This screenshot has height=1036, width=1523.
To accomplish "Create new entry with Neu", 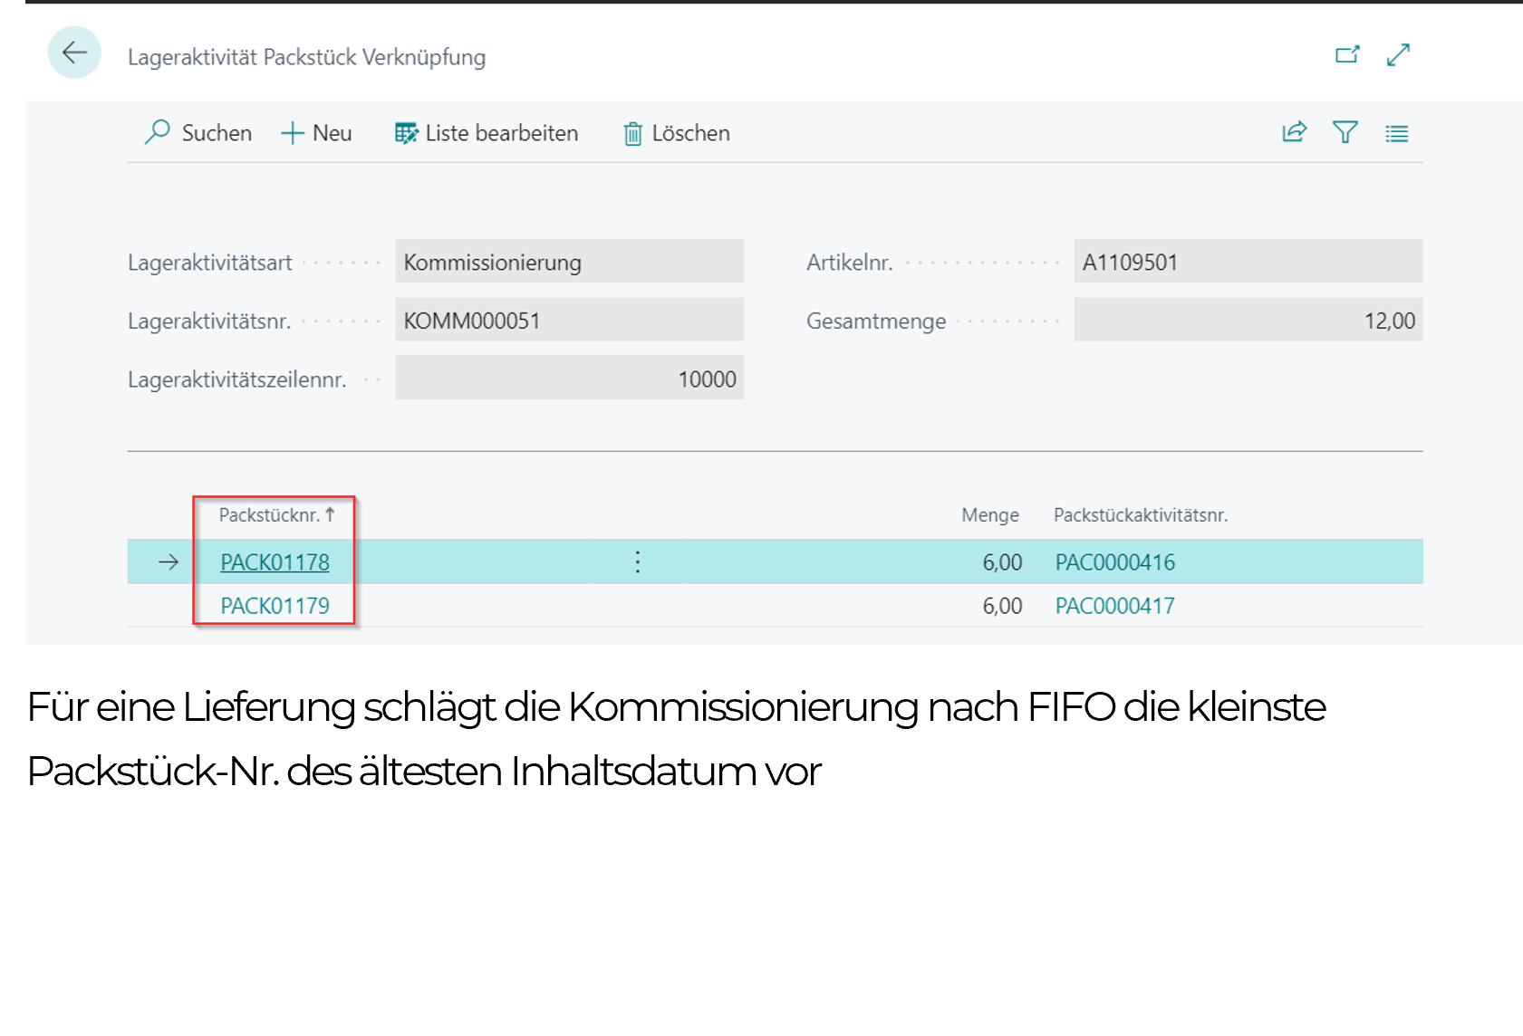I will click(x=317, y=133).
